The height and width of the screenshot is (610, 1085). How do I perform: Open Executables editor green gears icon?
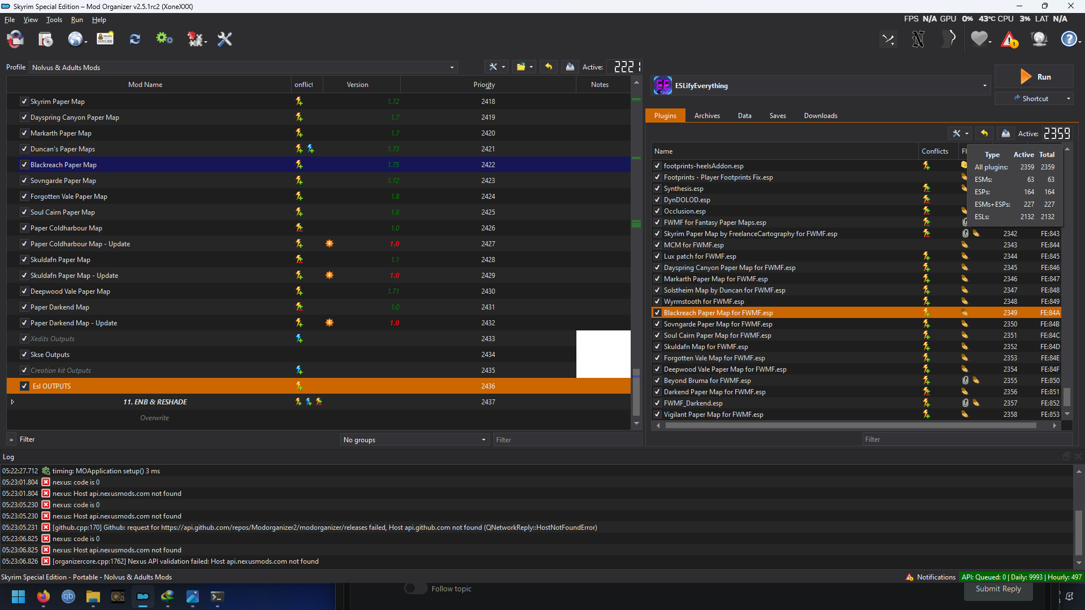(x=164, y=39)
